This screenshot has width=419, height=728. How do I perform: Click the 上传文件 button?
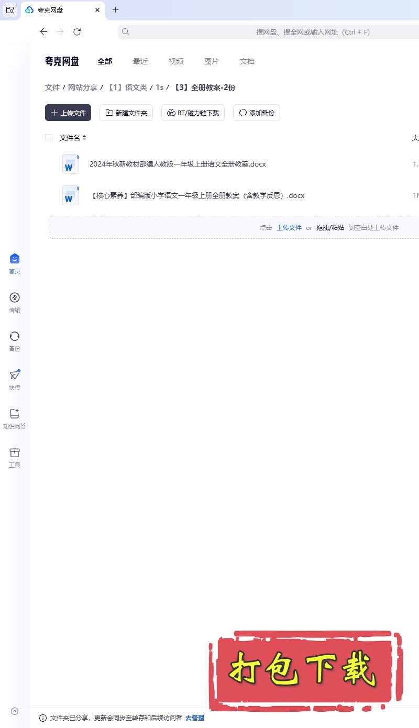68,113
